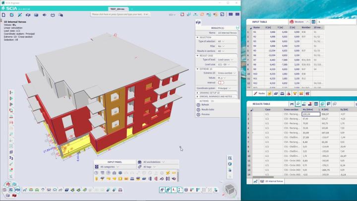Open the All categories dropdown in Input Panel

pos(110,167)
